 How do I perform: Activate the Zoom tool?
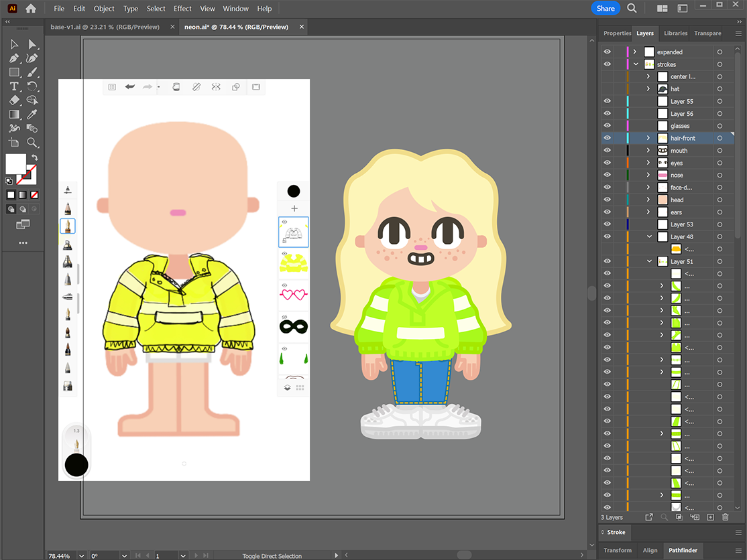(x=32, y=142)
